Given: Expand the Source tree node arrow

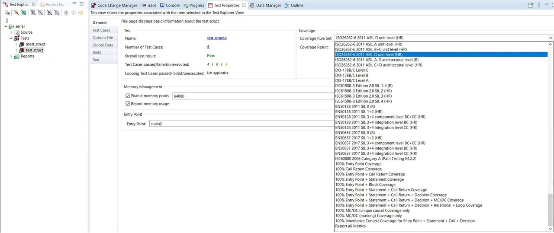Looking at the screenshot, I should (11, 32).
